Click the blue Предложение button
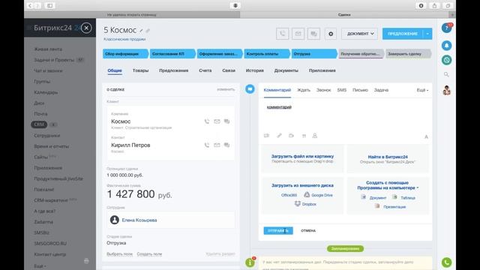The height and width of the screenshot is (270, 480). [x=403, y=34]
